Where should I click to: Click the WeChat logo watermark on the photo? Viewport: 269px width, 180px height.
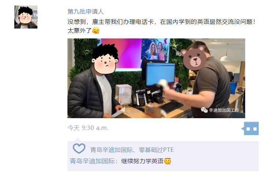[204, 110]
